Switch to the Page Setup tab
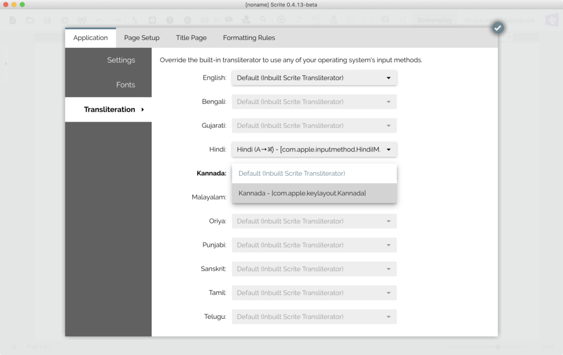 tap(142, 38)
